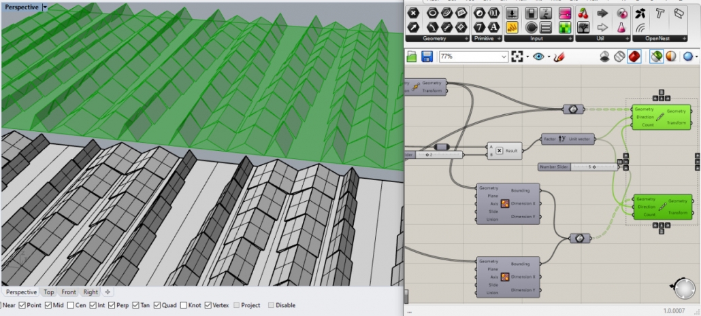Enable the Cen object snap checkbox
Image resolution: width=701 pixels, height=316 pixels.
pyautogui.click(x=72, y=305)
